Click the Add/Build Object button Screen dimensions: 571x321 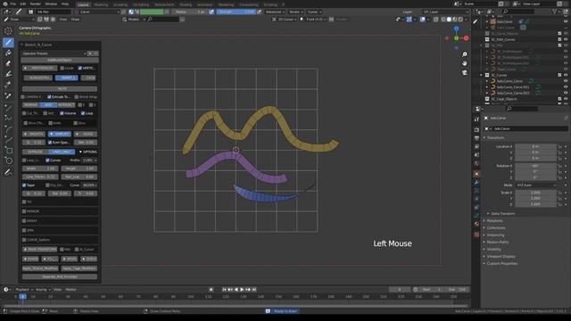(x=60, y=60)
